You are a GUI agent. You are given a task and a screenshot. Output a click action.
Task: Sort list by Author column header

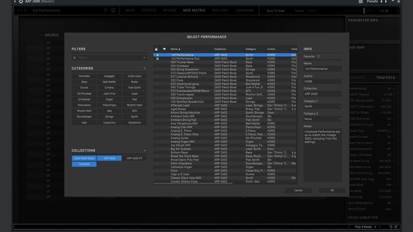[271, 49]
